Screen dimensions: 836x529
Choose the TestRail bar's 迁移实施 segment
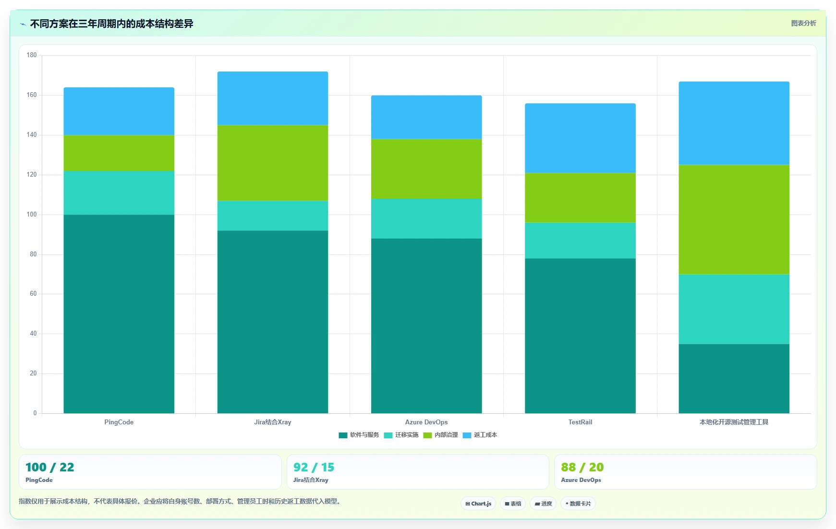pyautogui.click(x=580, y=240)
